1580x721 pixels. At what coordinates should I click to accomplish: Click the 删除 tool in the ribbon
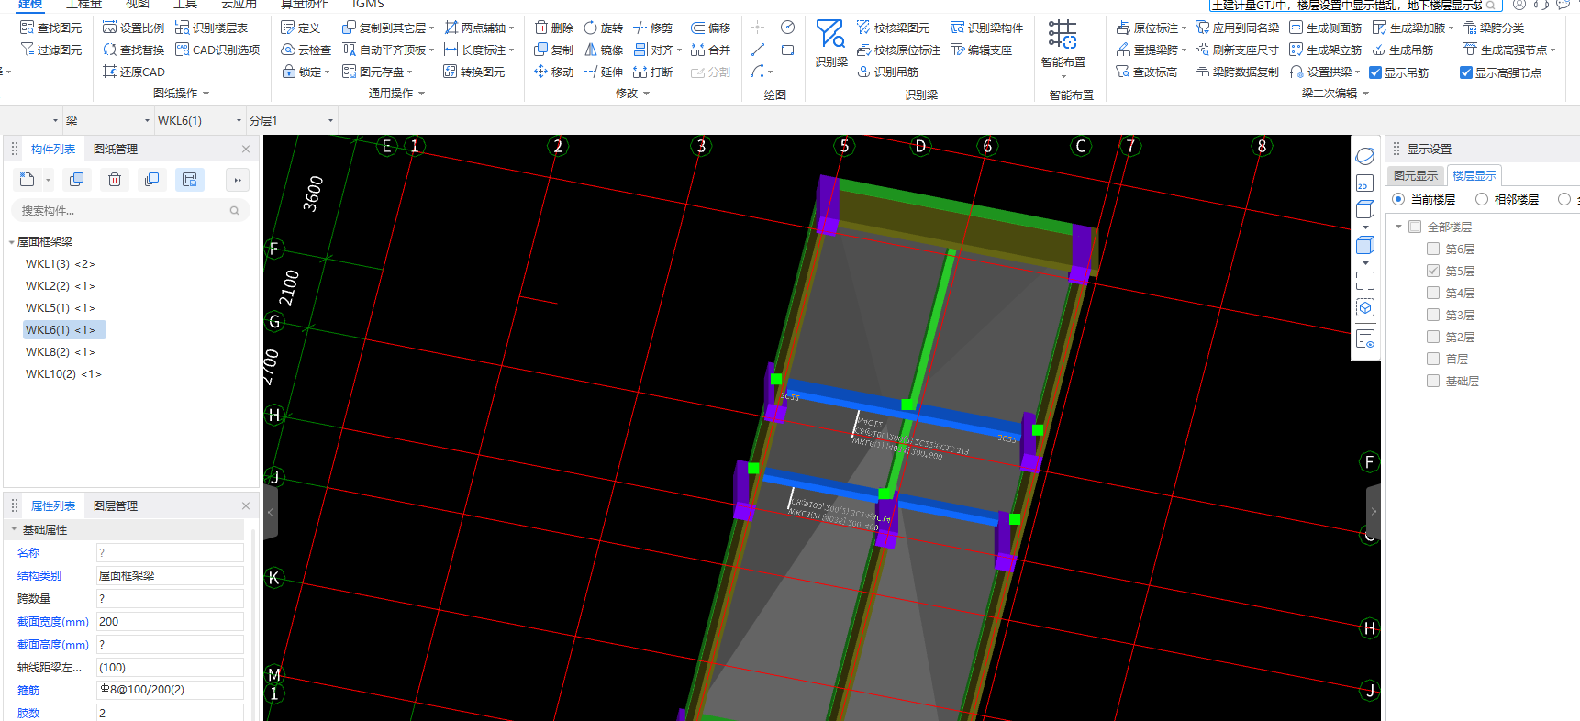click(553, 28)
